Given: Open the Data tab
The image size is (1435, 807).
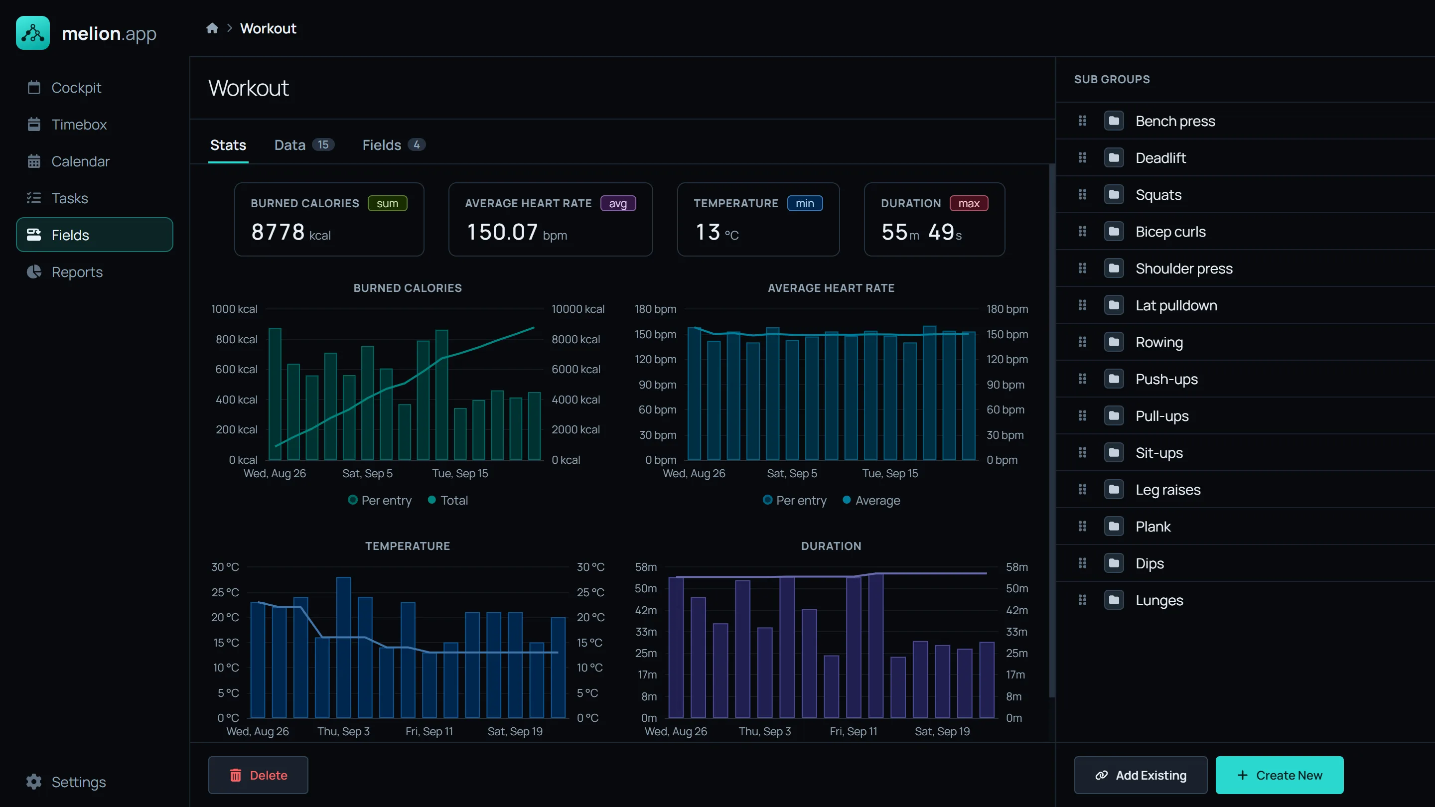Looking at the screenshot, I should point(304,145).
